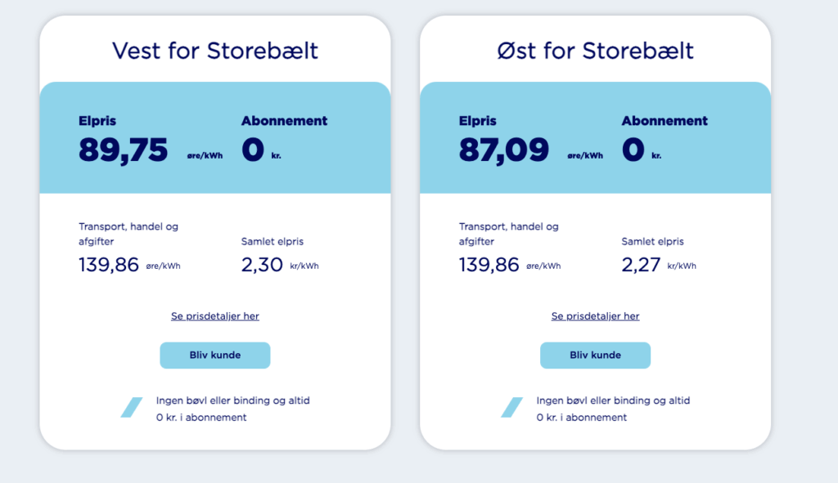Click the Samlet elpris 2,27 kr/kWh value
This screenshot has height=483, width=838.
642,265
